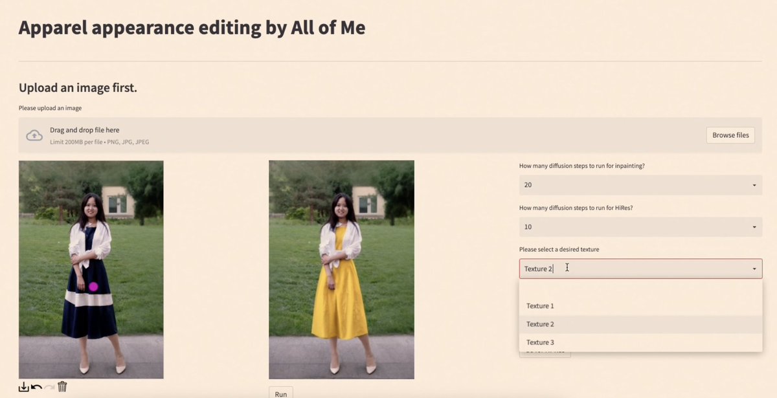Click the arrow of the texture dropdown
Viewport: 777px width, 398px height.
click(x=754, y=269)
